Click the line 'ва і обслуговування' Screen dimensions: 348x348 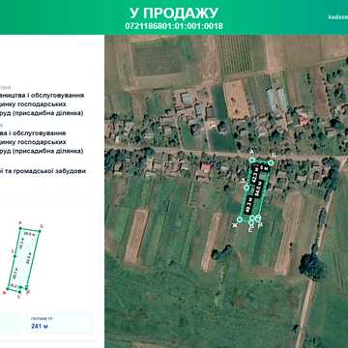click(x=33, y=133)
